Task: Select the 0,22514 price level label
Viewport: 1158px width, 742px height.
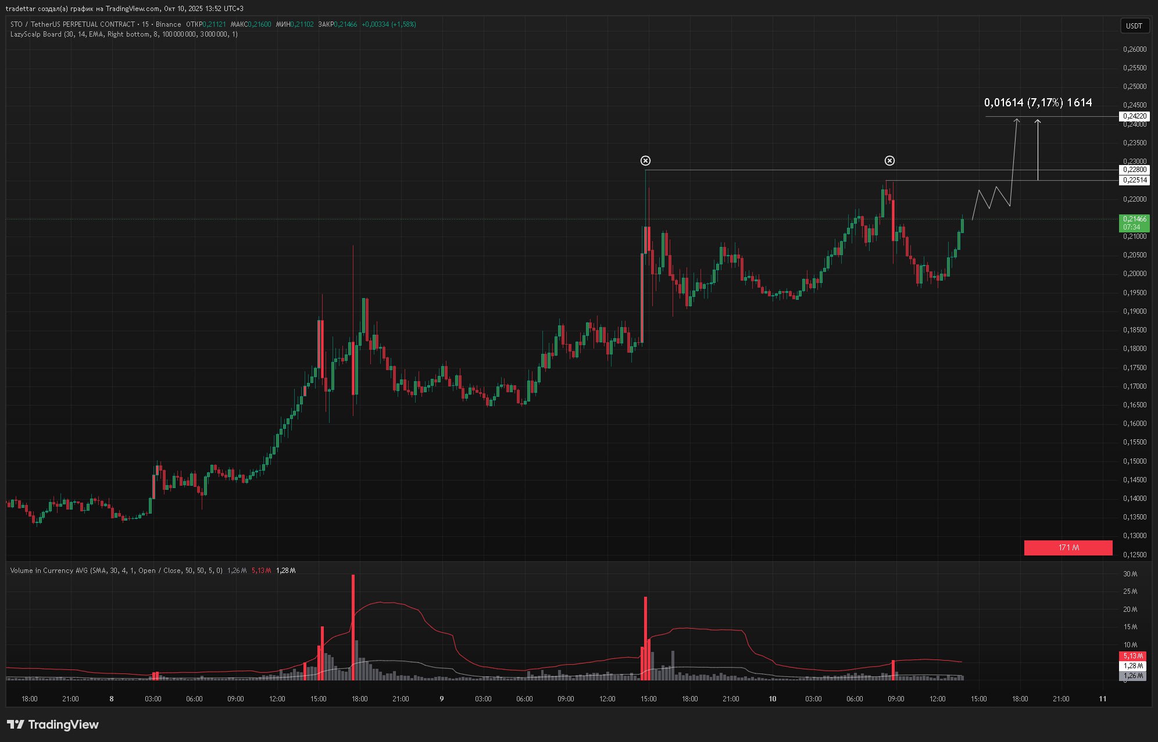Action: click(x=1134, y=180)
